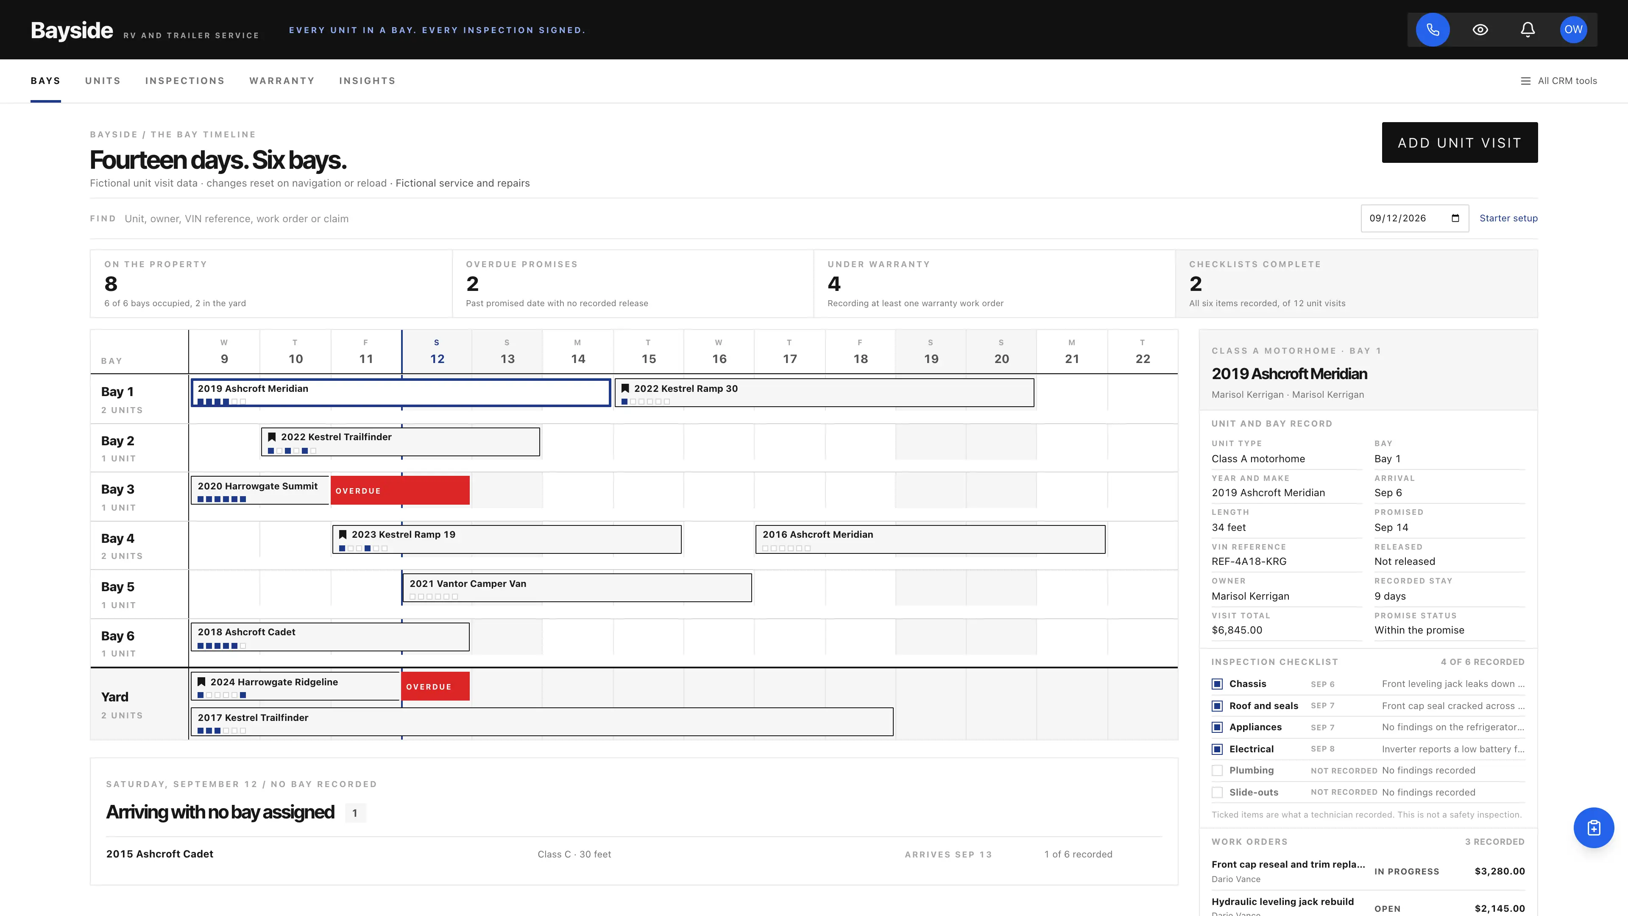Open the notifications bell

[x=1528, y=30]
